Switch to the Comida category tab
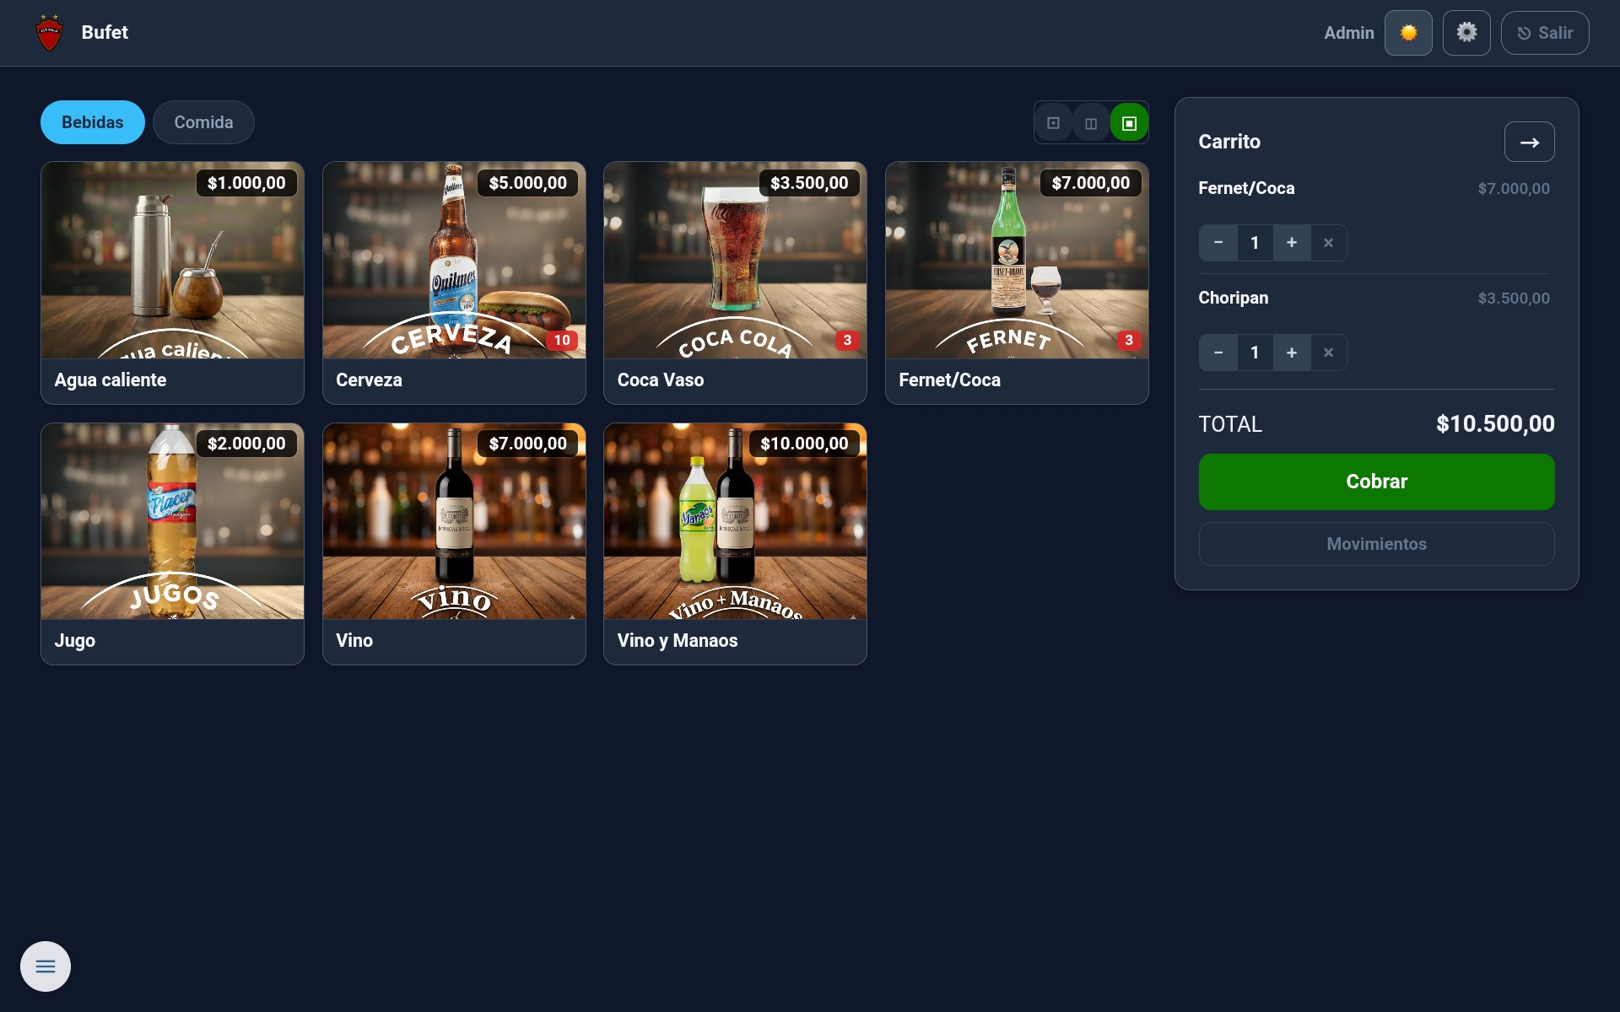 tap(203, 122)
